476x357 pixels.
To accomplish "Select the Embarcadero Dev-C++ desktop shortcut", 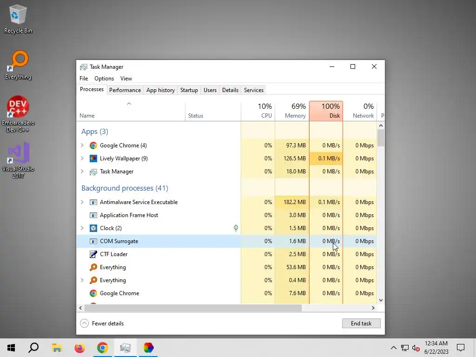I will (x=18, y=114).
